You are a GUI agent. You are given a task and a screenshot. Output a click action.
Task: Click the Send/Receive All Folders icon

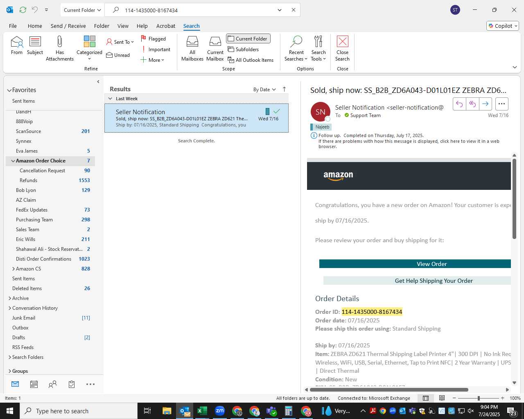coord(23,10)
